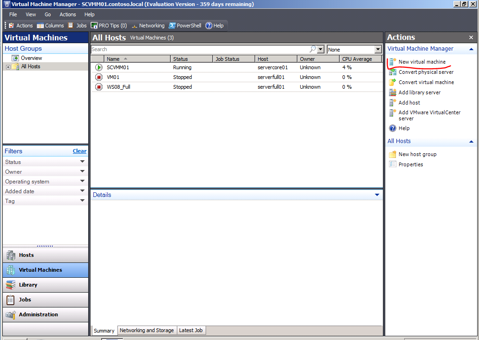The height and width of the screenshot is (340, 479).
Task: Select the SCVMM01 virtual machine row
Action: (x=237, y=67)
